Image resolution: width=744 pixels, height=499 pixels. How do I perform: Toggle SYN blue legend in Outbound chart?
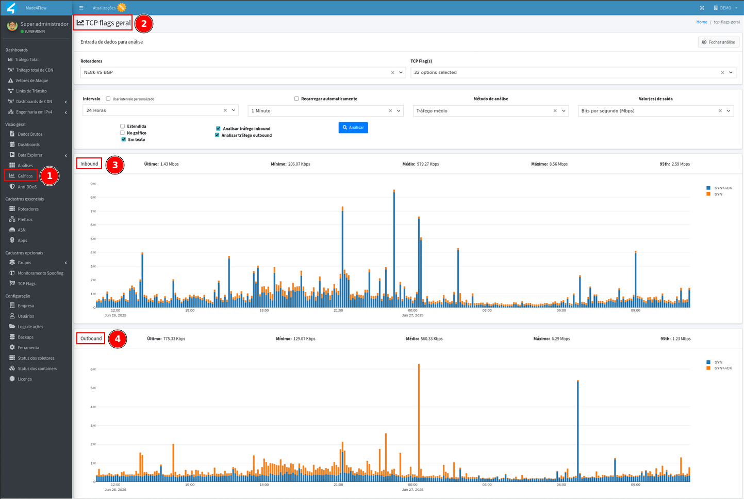(x=715, y=362)
